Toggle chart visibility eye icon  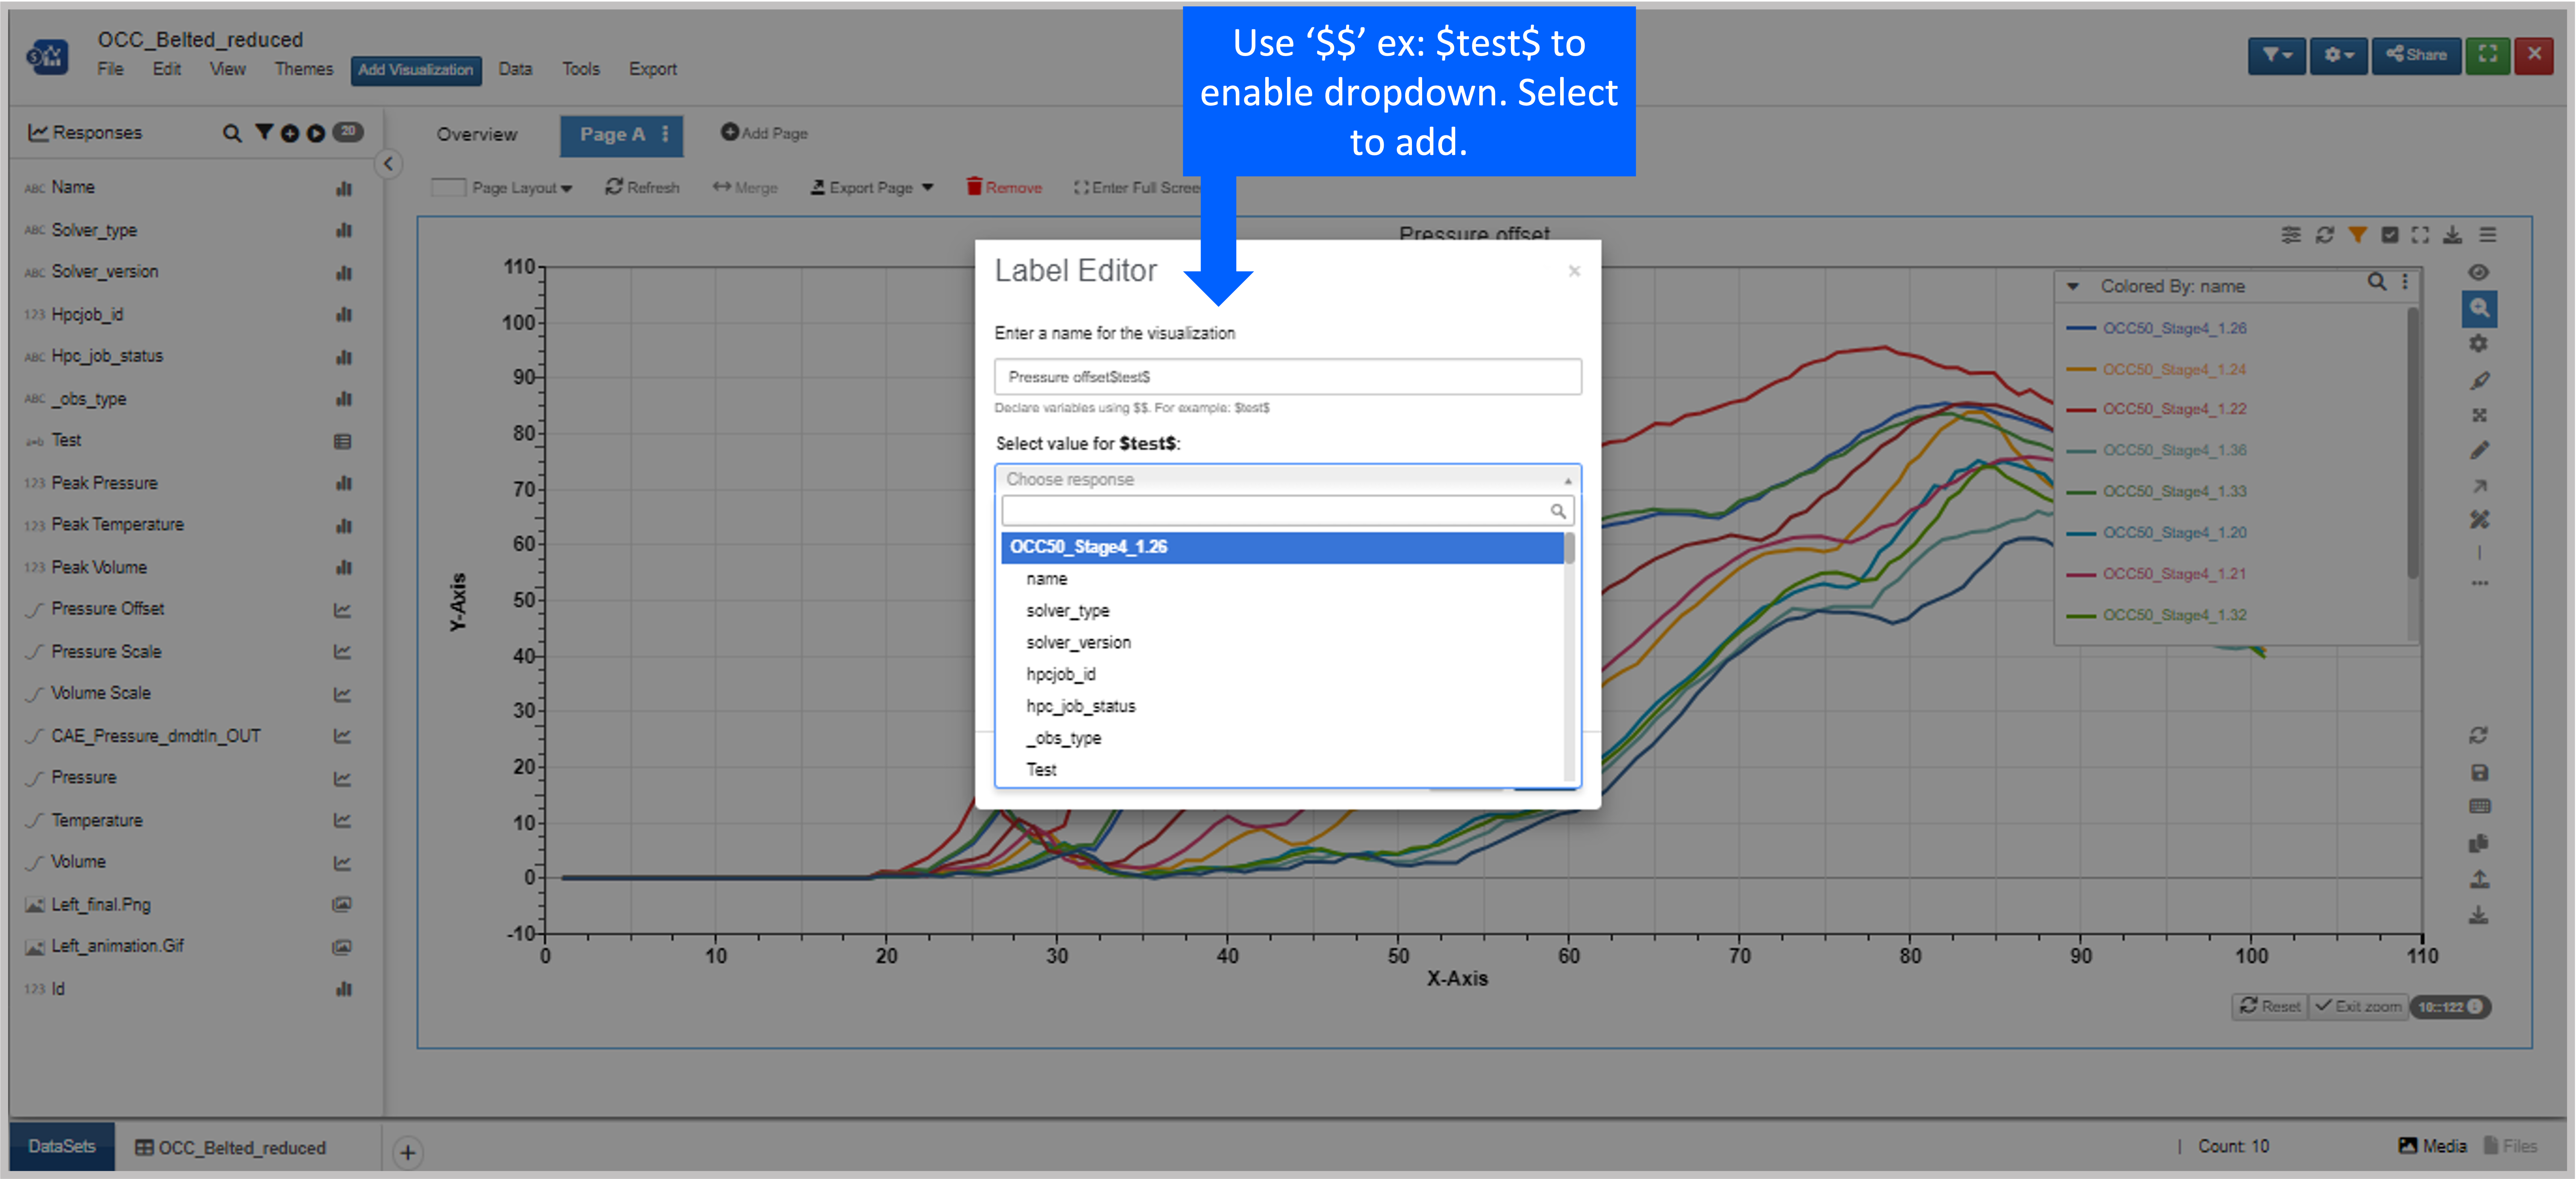pos(2478,272)
